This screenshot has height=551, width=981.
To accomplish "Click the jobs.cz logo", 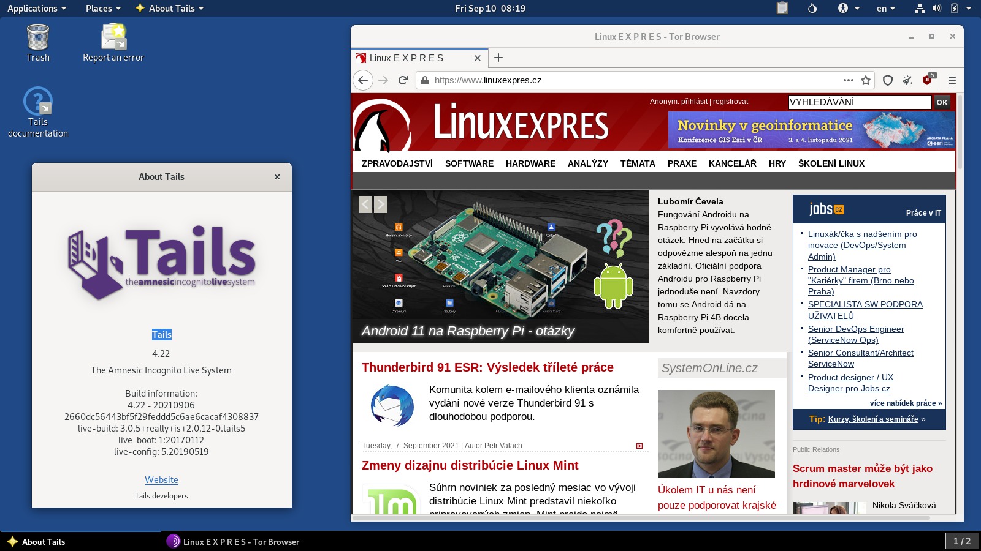I will coord(826,209).
